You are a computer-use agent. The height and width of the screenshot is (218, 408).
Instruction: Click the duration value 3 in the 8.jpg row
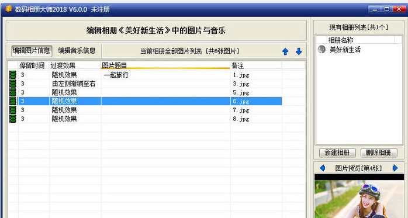(23, 119)
